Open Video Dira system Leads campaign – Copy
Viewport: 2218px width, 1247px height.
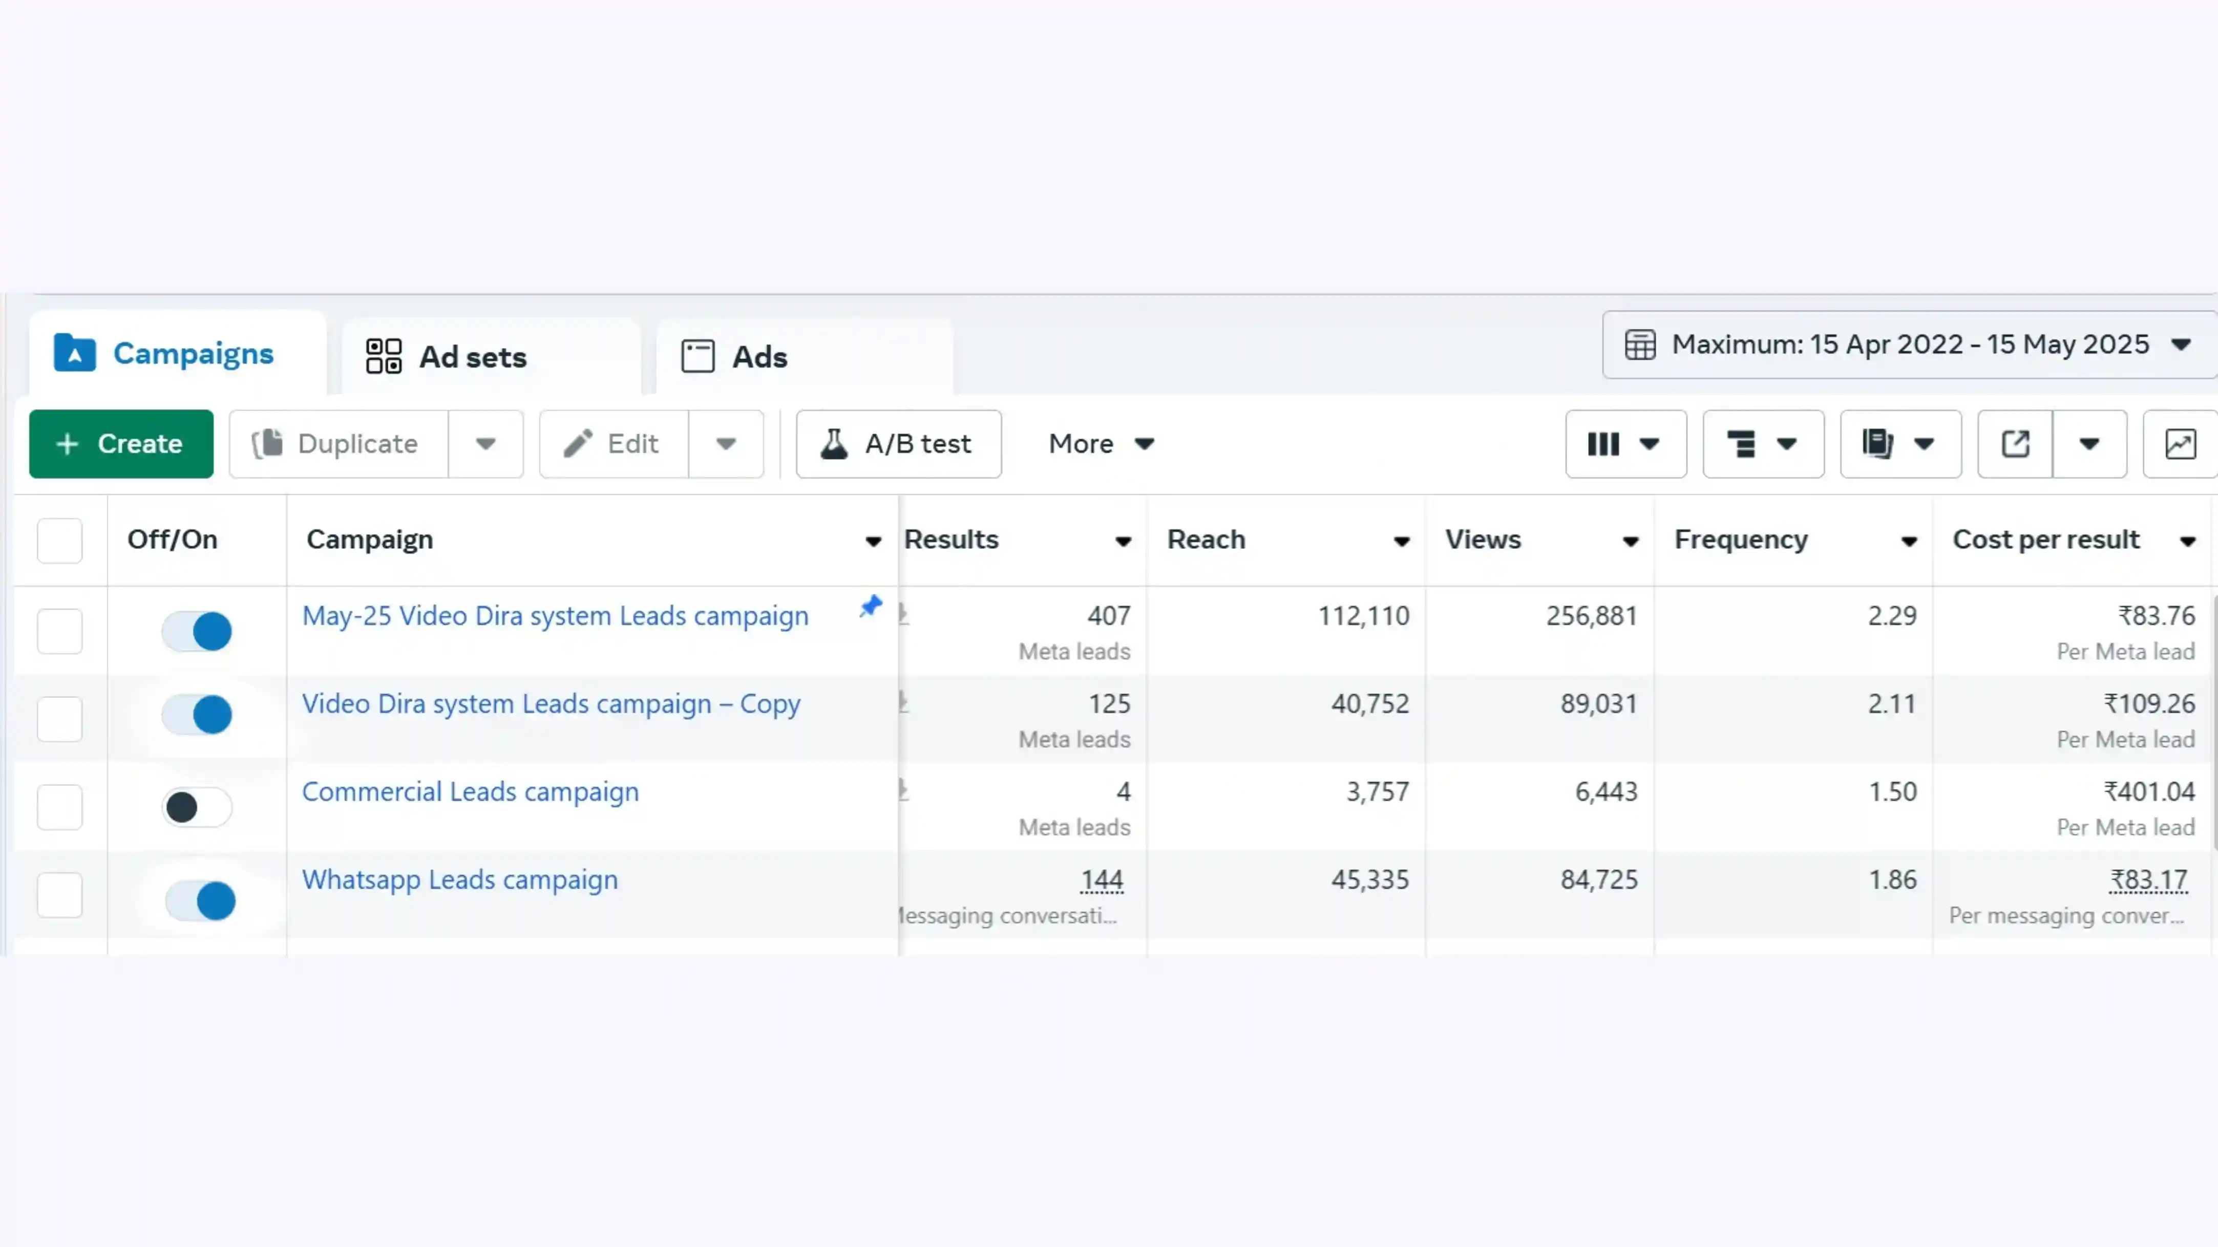tap(551, 704)
